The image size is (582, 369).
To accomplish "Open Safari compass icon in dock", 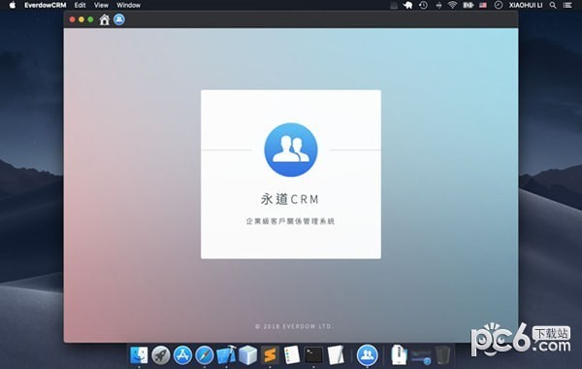I will [205, 355].
